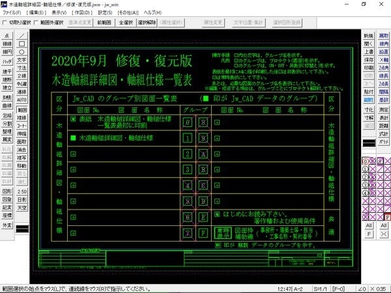The width and height of the screenshot is (391, 293).
Task: Open line attribute bar next to 外変
Action: (x=22, y=229)
